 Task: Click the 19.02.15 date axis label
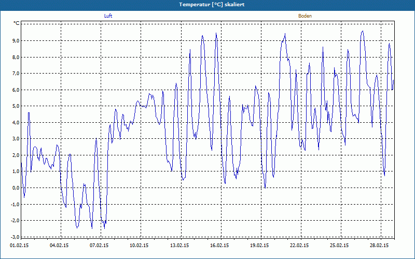259,246
